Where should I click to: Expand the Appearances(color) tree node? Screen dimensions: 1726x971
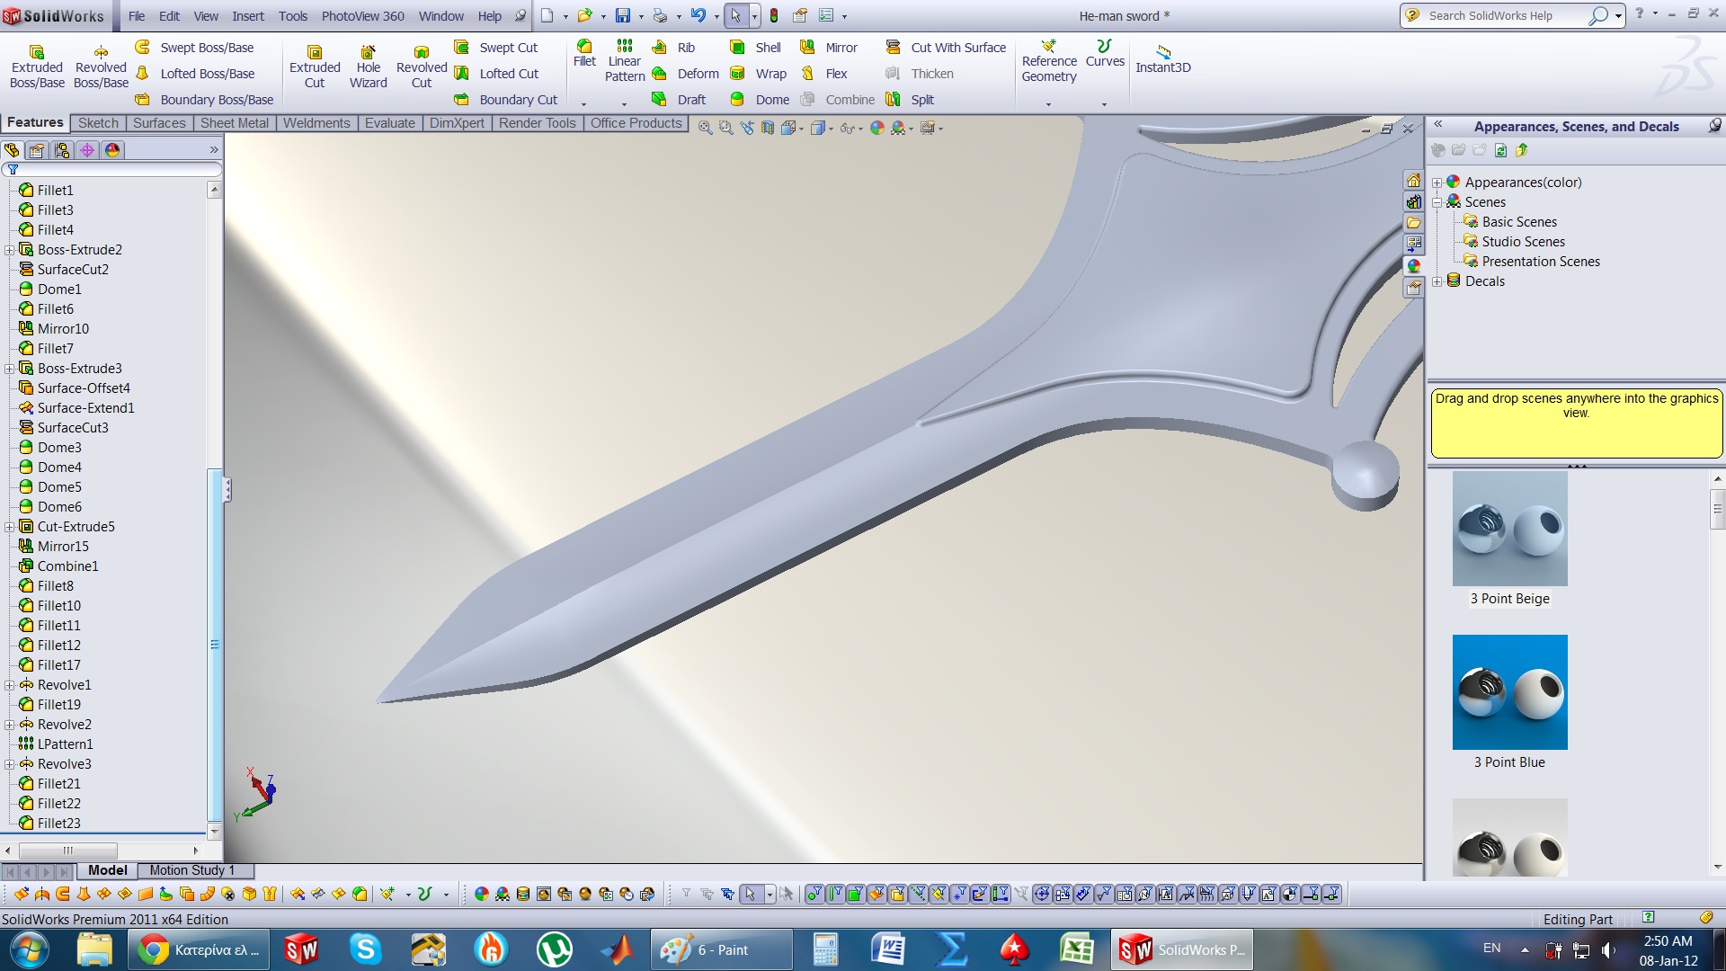(1437, 183)
